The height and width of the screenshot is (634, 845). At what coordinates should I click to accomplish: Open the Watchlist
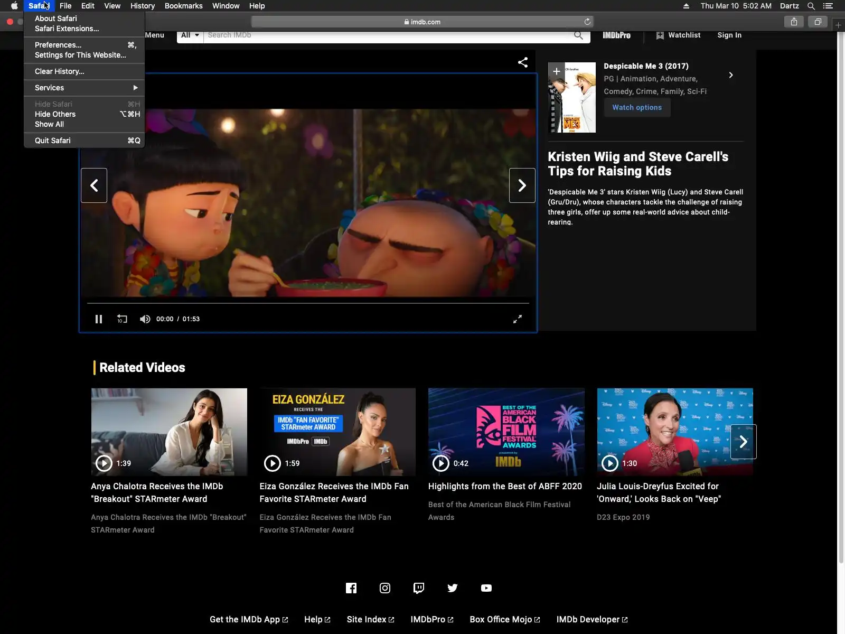pyautogui.click(x=678, y=35)
